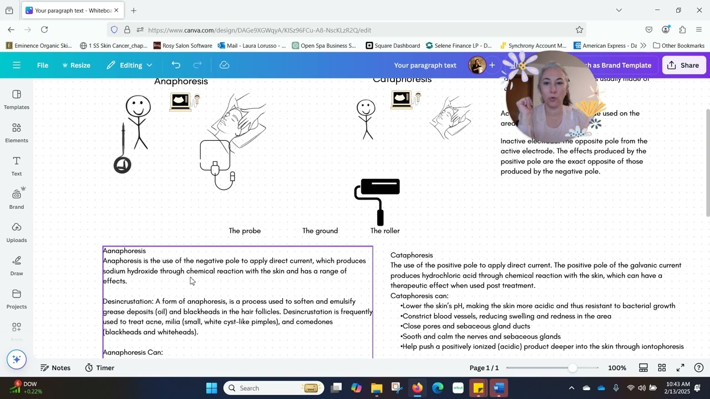
Task: Select 'The probe' label text
Action: [245, 231]
